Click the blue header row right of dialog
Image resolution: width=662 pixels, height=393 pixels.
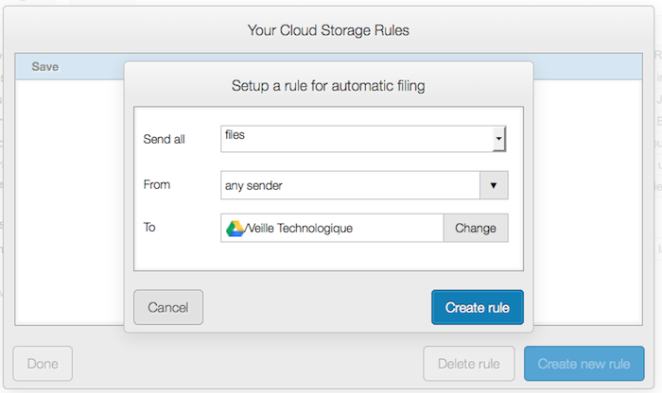click(x=588, y=66)
